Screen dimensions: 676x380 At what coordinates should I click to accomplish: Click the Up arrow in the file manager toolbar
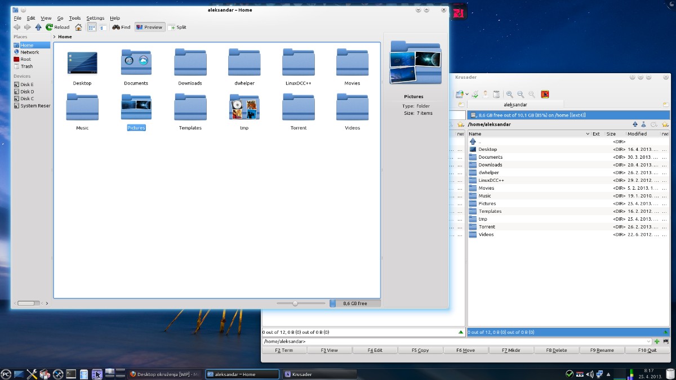(x=38, y=27)
